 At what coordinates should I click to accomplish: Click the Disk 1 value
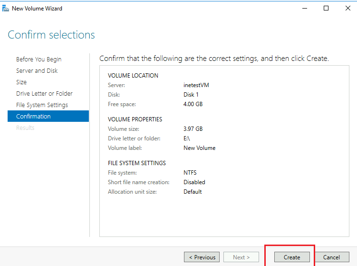tap(191, 95)
